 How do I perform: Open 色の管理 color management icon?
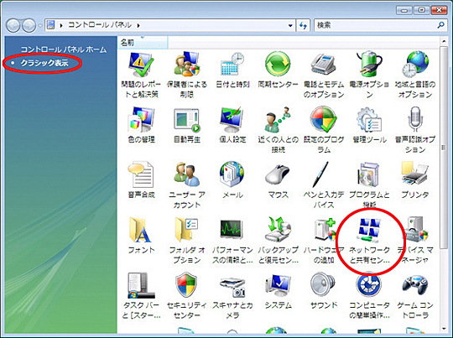[141, 120]
